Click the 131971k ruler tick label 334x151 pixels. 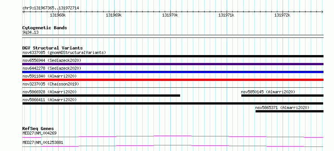point(226,15)
